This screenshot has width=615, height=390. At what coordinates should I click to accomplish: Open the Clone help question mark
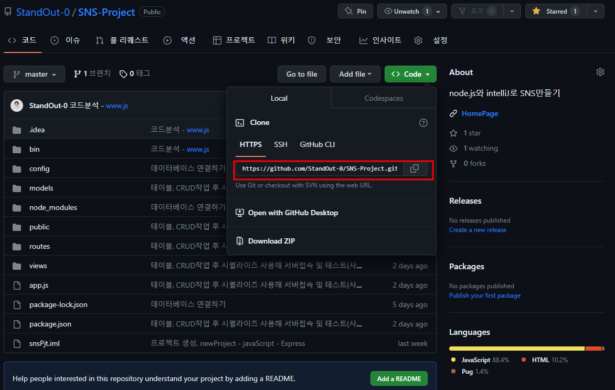(x=423, y=123)
